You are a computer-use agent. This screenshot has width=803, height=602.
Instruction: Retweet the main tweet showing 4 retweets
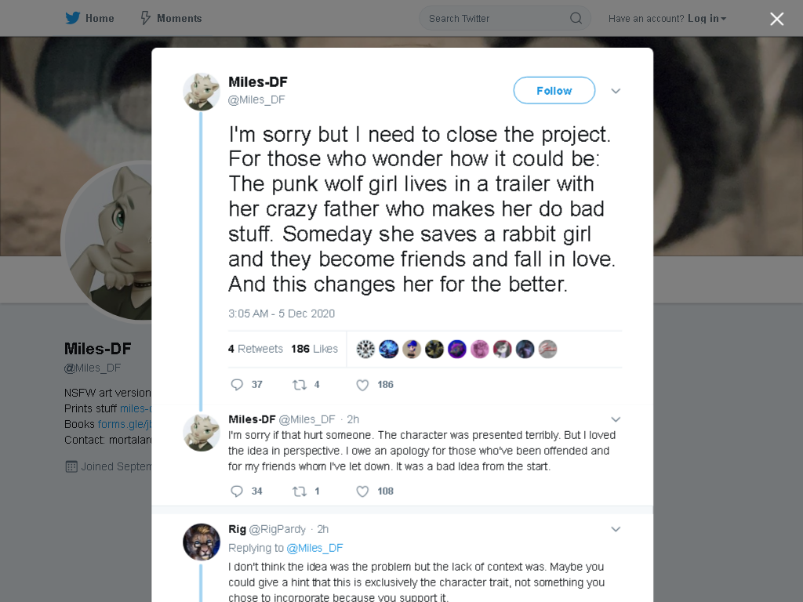coord(300,384)
